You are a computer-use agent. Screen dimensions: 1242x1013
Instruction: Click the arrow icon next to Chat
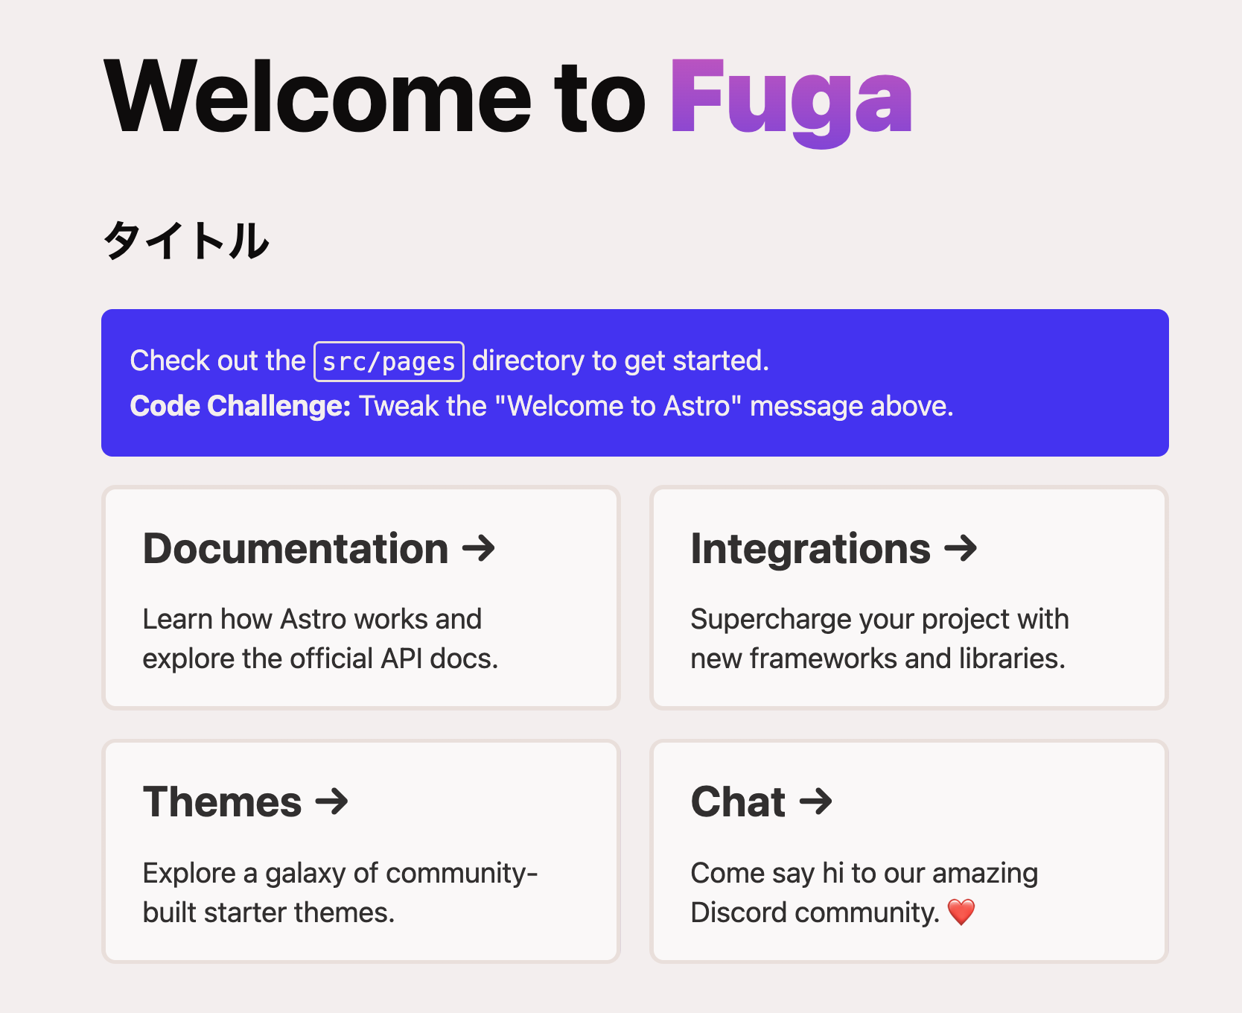coord(816,802)
